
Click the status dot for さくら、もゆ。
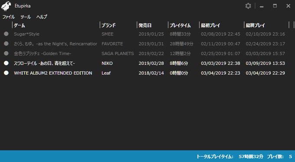coord(6,44)
